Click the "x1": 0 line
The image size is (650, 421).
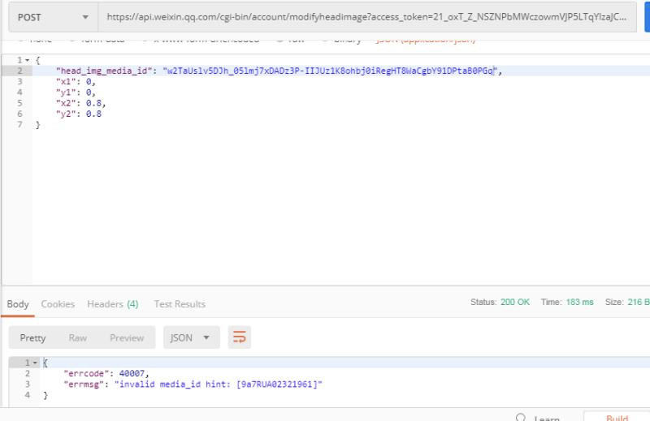click(x=76, y=82)
